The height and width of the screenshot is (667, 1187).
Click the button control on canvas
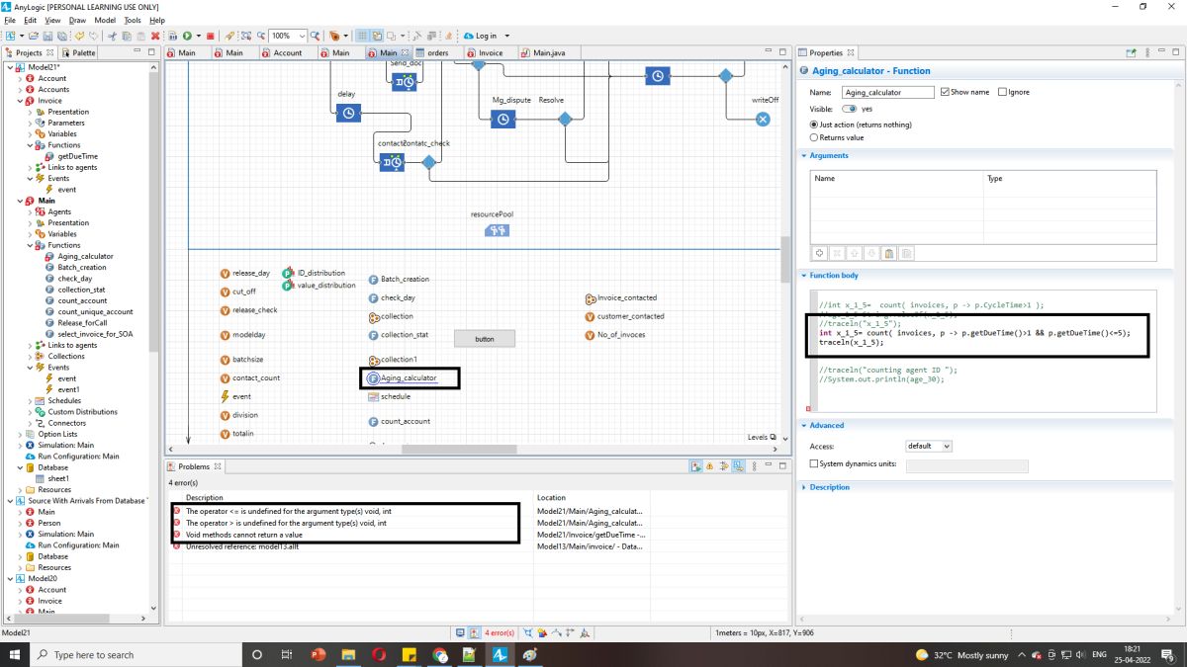click(x=485, y=339)
